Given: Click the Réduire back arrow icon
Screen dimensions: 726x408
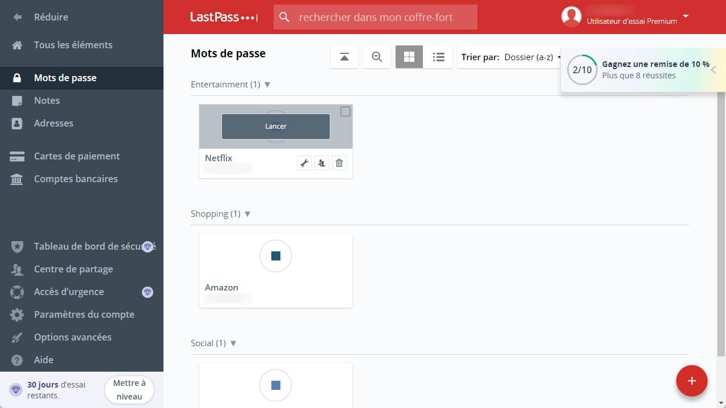Looking at the screenshot, I should coord(17,17).
